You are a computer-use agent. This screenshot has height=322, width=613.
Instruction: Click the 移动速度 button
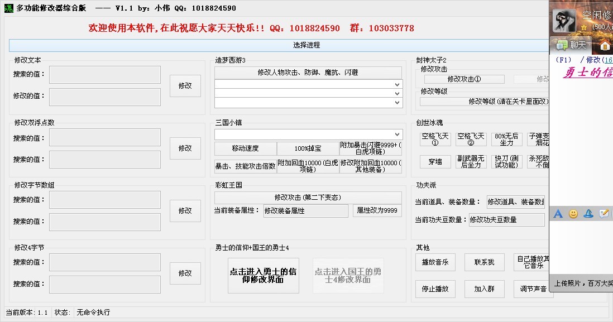[246, 148]
